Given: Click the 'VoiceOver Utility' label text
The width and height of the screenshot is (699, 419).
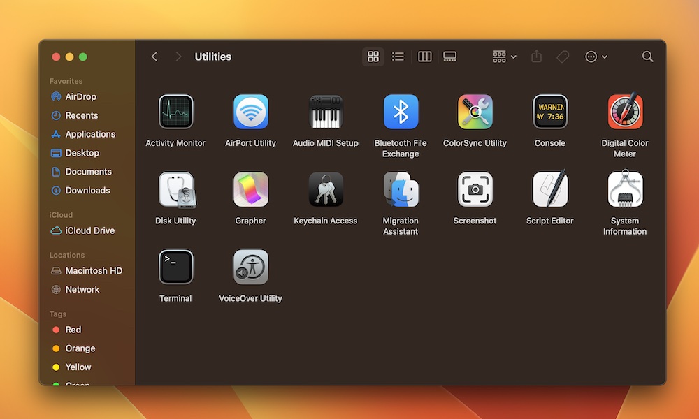Looking at the screenshot, I should pos(250,298).
